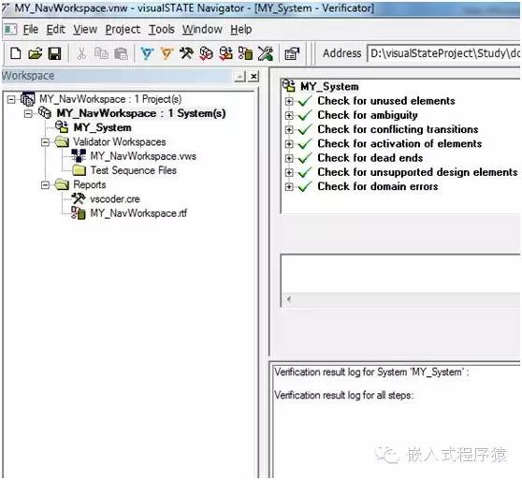
Task: Expand Check for unsupported design elements
Action: (x=289, y=173)
